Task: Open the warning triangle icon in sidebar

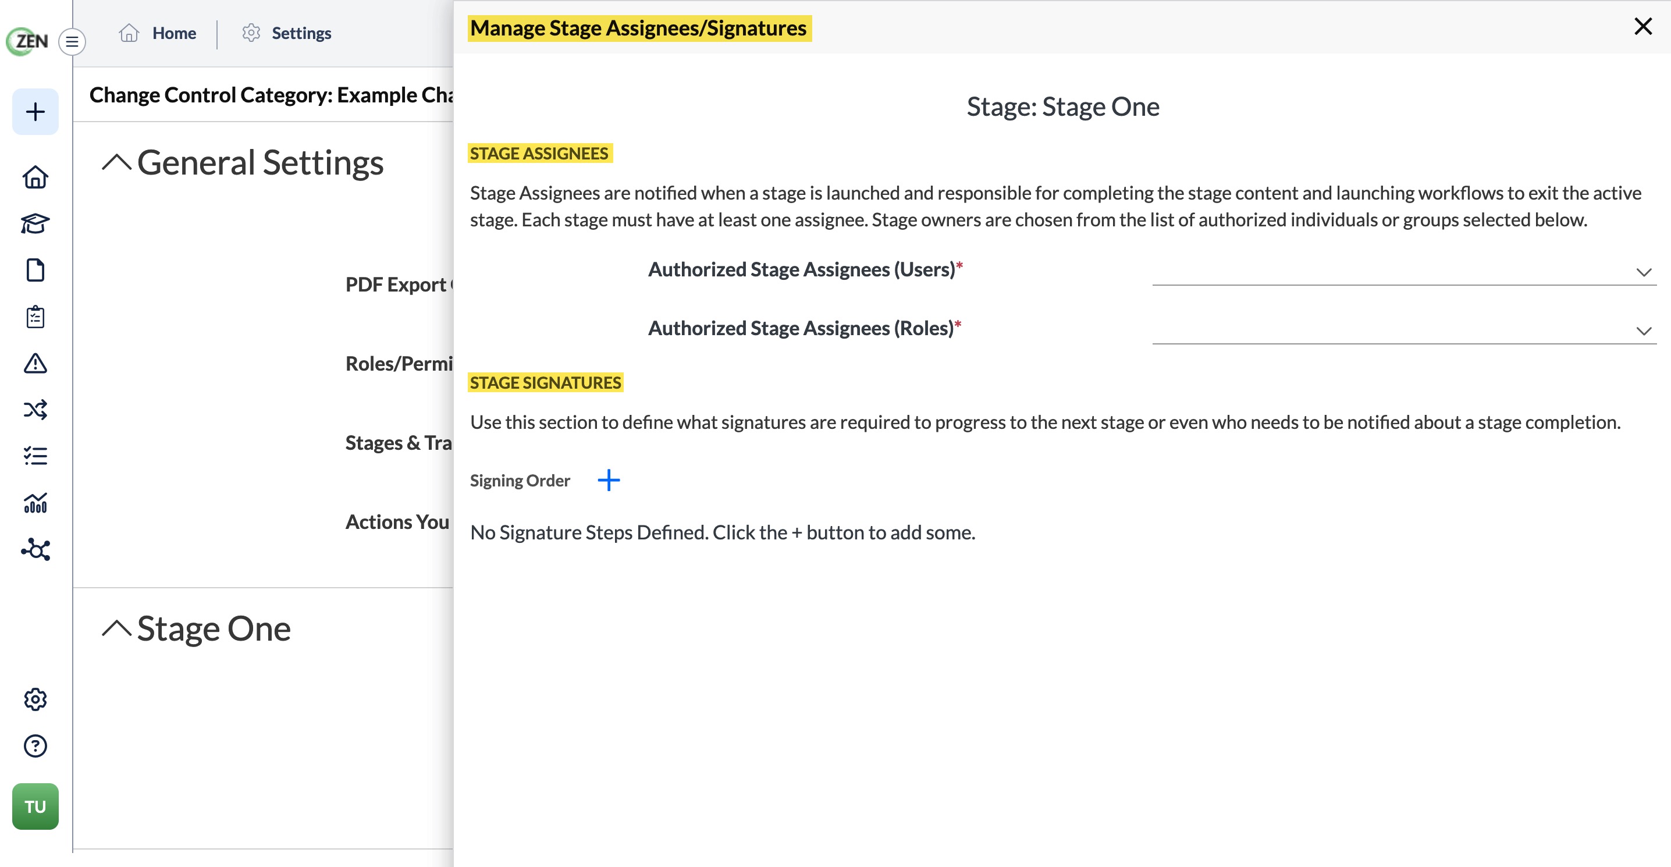Action: (x=35, y=364)
